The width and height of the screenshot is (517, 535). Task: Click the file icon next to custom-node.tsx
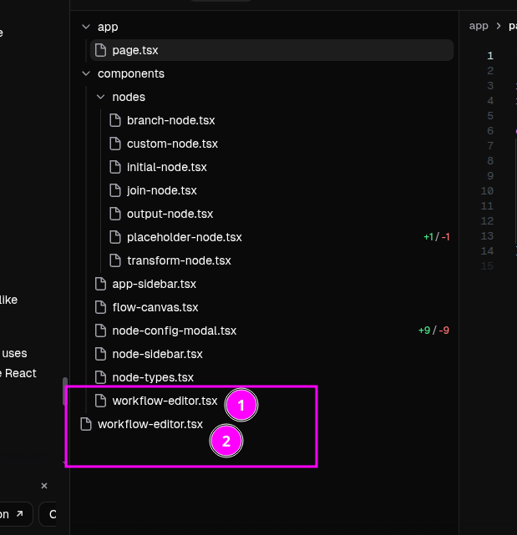(x=115, y=144)
